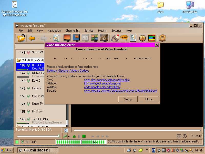Click the Start button on the taskbar

pos(7,150)
